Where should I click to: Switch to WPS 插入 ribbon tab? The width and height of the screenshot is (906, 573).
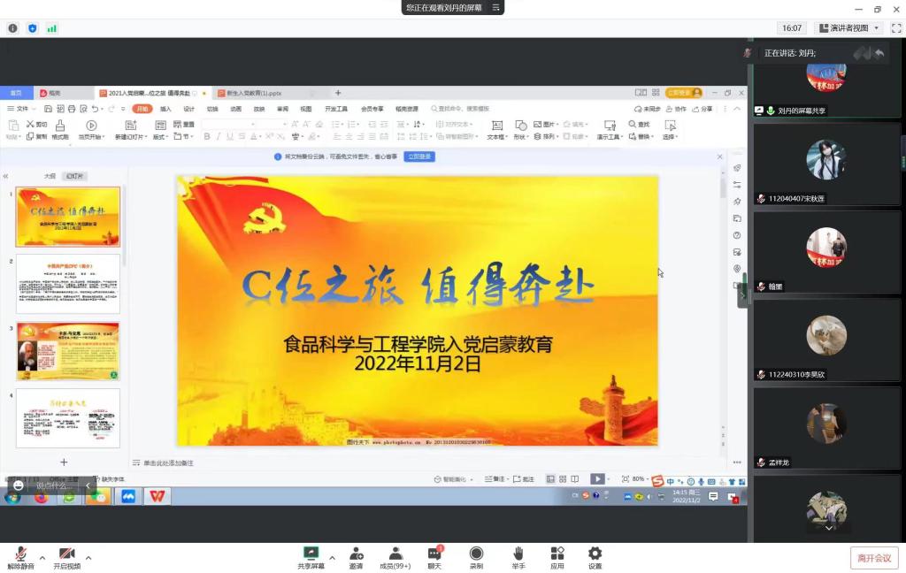165,109
